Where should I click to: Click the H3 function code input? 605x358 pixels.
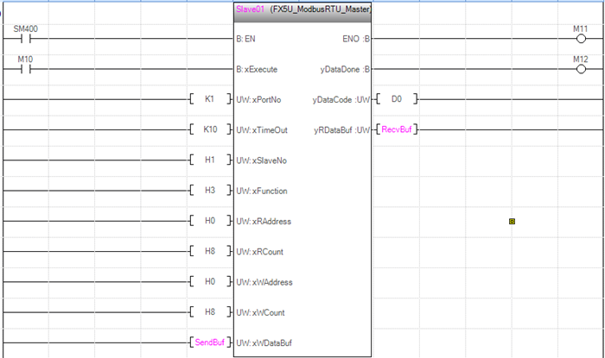[209, 191]
